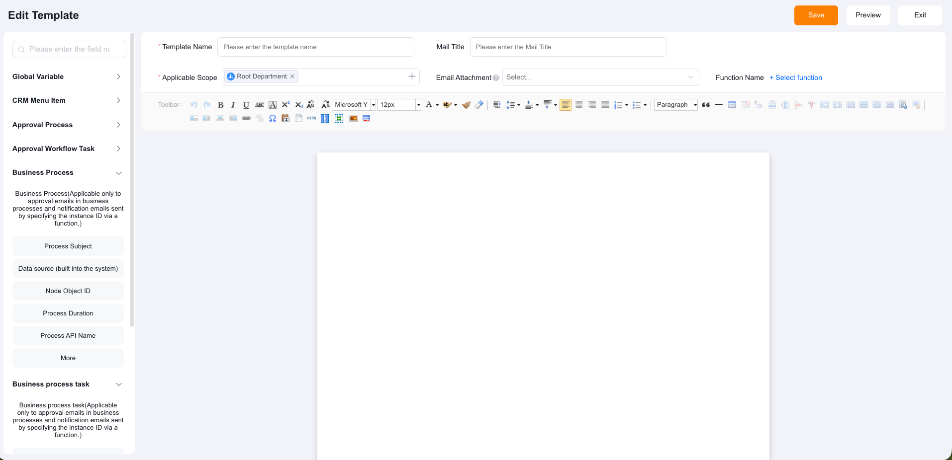Insert the Node Object ID field

coord(68,291)
